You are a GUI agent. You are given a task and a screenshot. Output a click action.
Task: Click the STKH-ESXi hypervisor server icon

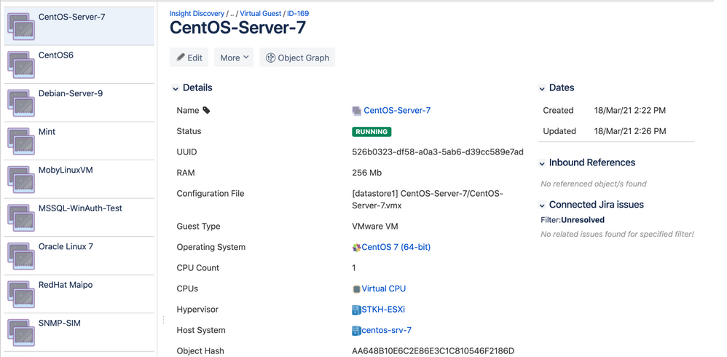pyautogui.click(x=356, y=310)
